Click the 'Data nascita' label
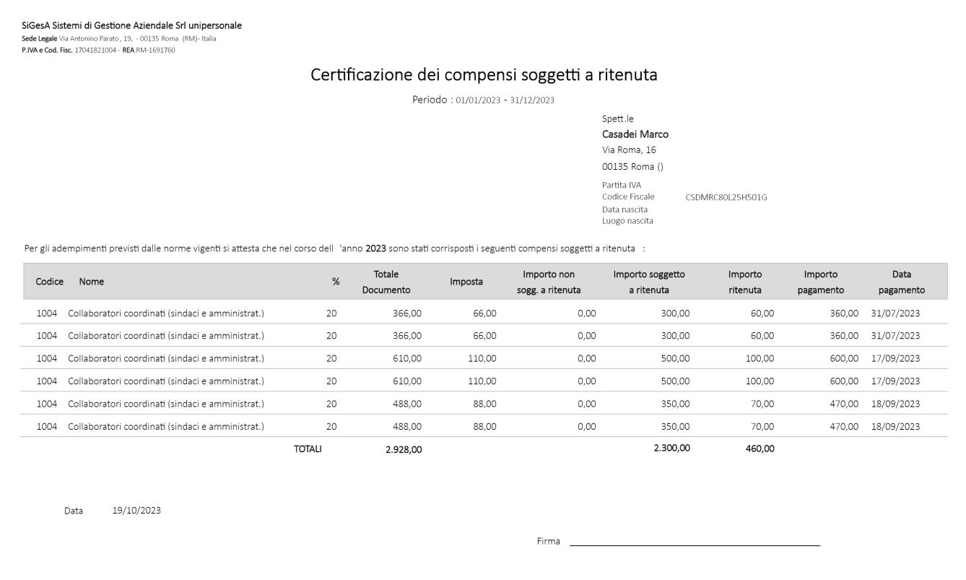The width and height of the screenshot is (966, 580). (x=625, y=209)
